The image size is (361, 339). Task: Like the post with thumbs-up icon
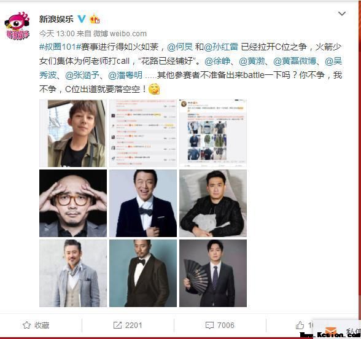(x=300, y=325)
